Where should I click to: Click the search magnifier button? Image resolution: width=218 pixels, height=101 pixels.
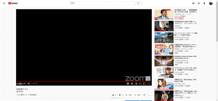[138, 3]
